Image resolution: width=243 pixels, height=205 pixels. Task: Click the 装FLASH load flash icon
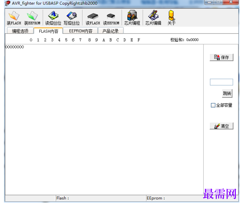(14, 18)
